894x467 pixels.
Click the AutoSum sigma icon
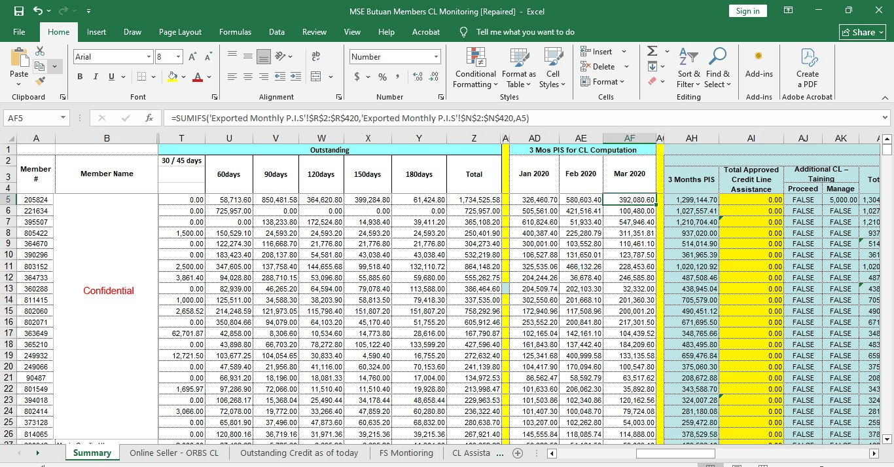(x=652, y=51)
